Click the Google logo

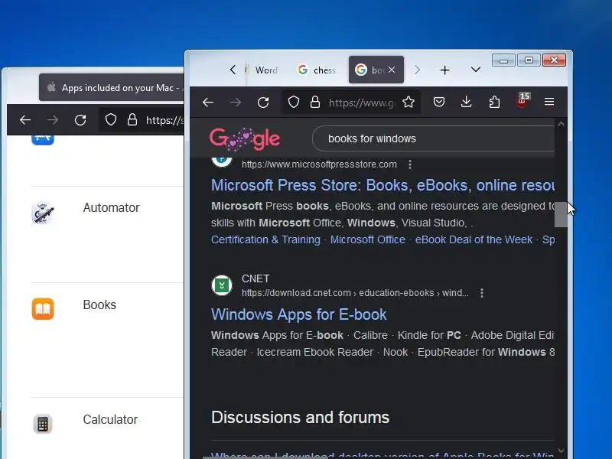[245, 138]
